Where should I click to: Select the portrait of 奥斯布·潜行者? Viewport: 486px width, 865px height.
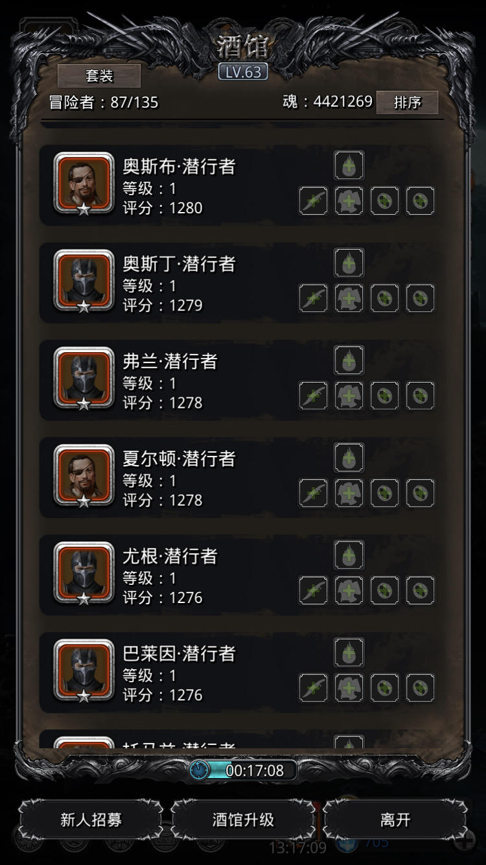point(84,184)
